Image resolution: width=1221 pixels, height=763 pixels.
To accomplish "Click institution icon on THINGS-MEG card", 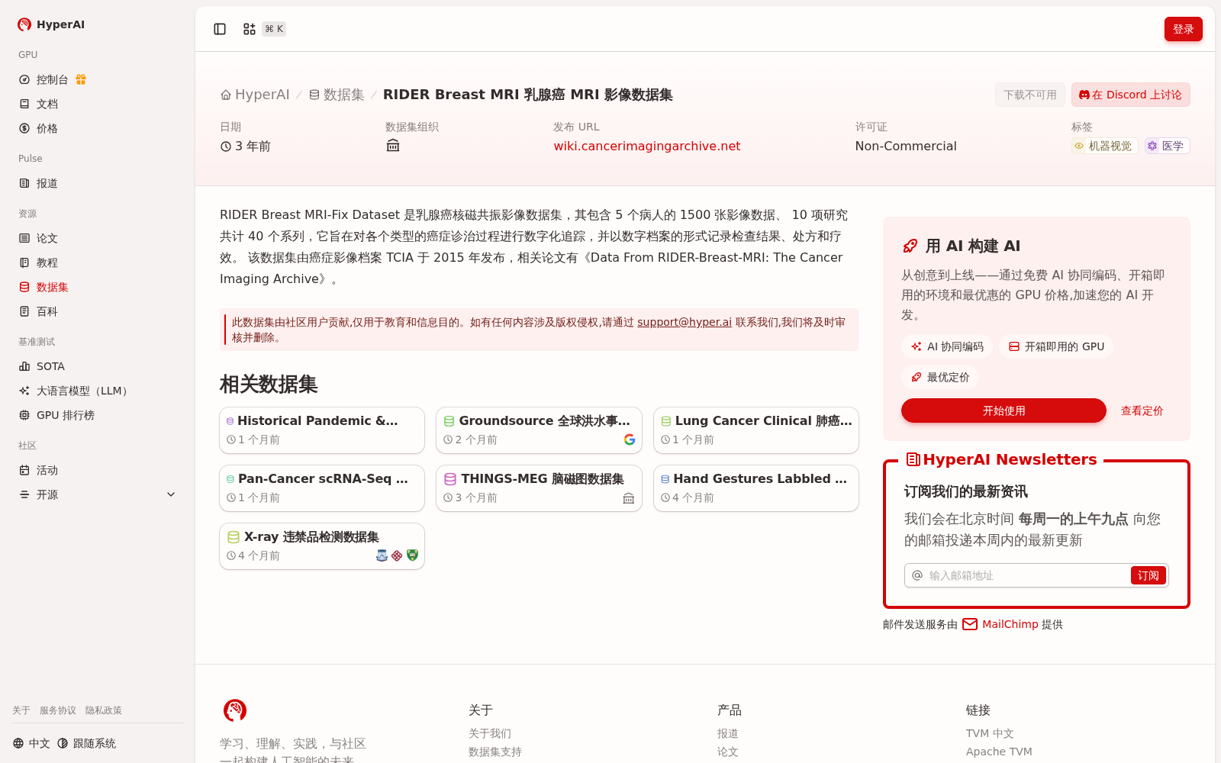I will pos(629,498).
